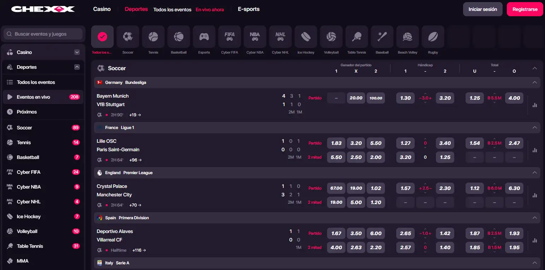The image size is (545, 270).
Task: Select the Table Tennis paddle filter icon
Action: click(357, 37)
